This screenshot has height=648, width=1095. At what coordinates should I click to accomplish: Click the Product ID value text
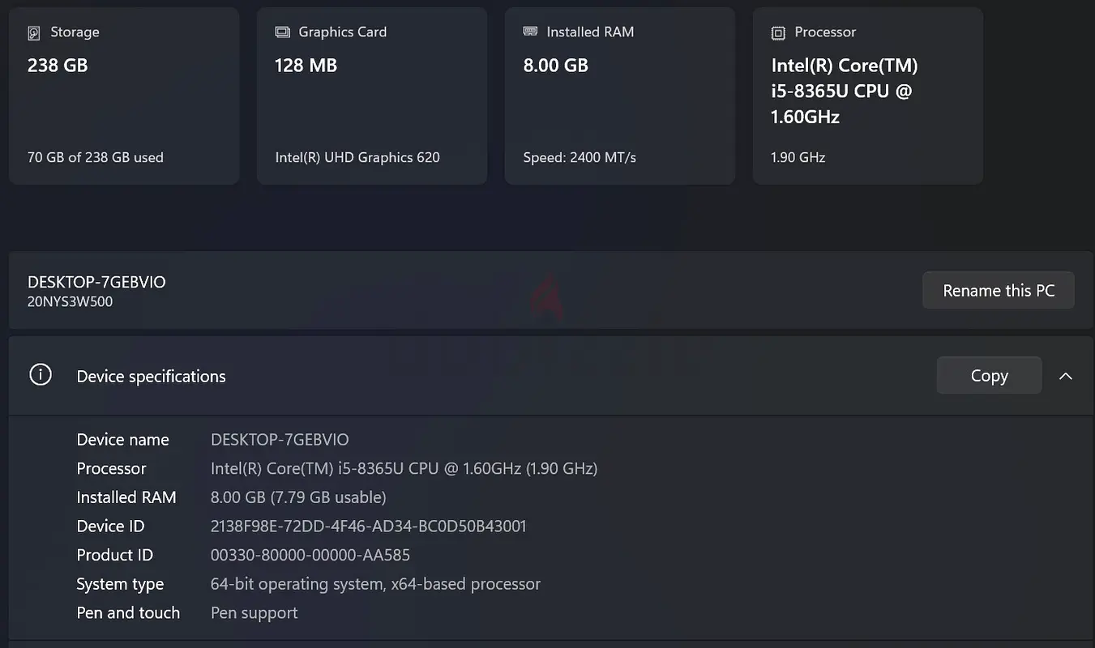pyautogui.click(x=310, y=556)
